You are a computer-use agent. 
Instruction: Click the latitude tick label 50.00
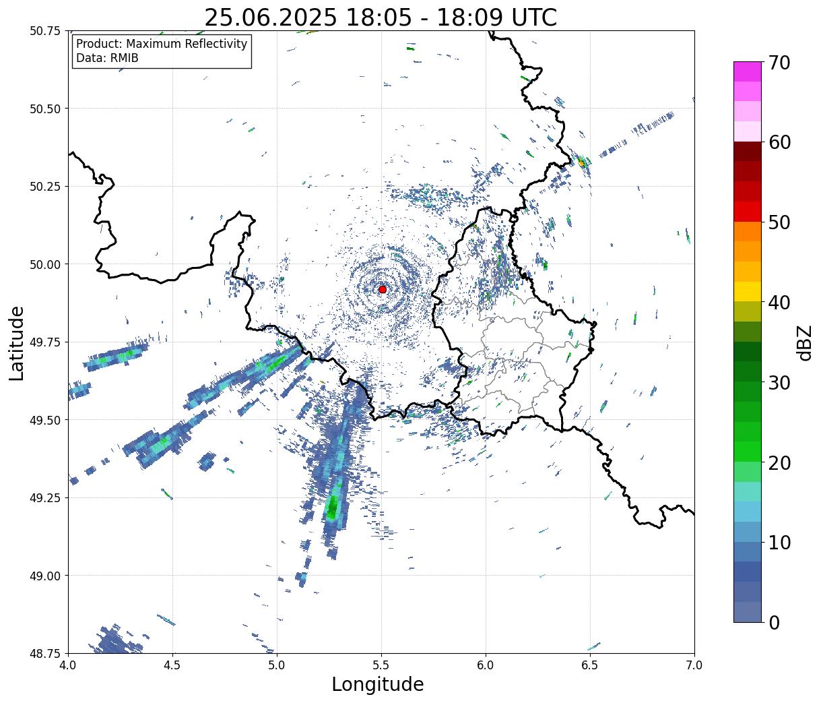tap(45, 264)
